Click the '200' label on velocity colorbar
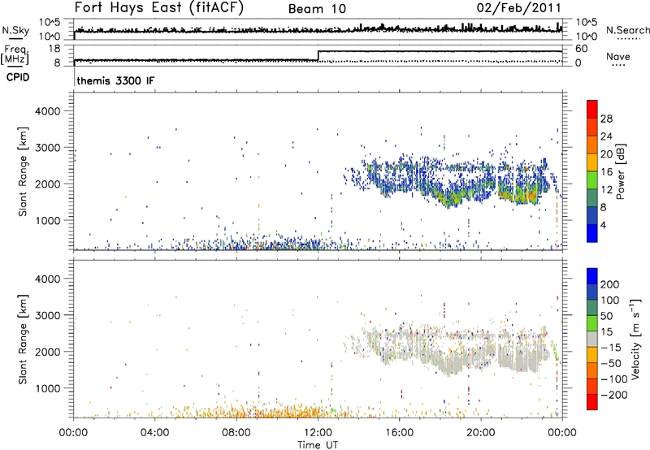Screen dimensions: 650x450 (x=610, y=284)
